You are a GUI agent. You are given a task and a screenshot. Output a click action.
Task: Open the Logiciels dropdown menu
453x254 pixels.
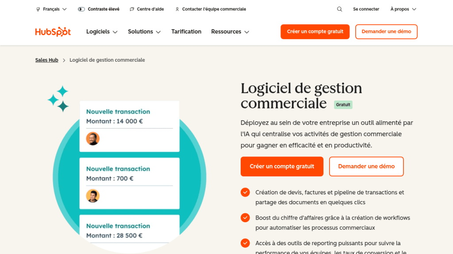click(102, 31)
